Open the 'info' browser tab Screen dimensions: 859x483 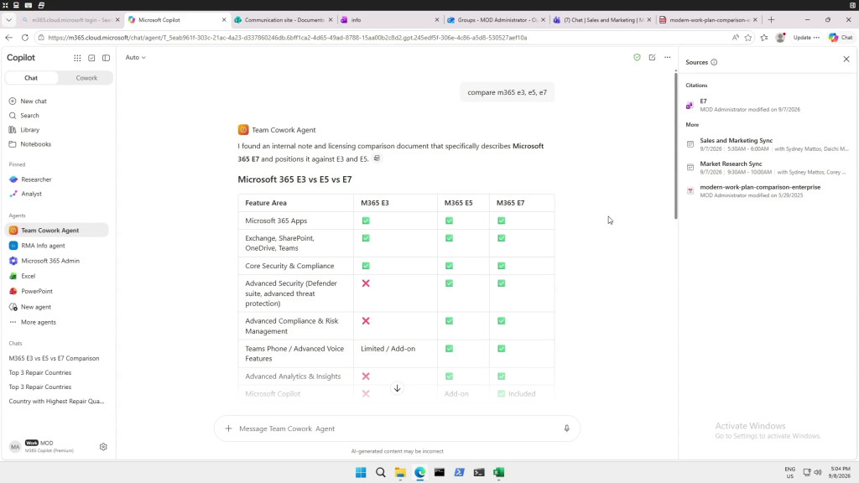(389, 20)
